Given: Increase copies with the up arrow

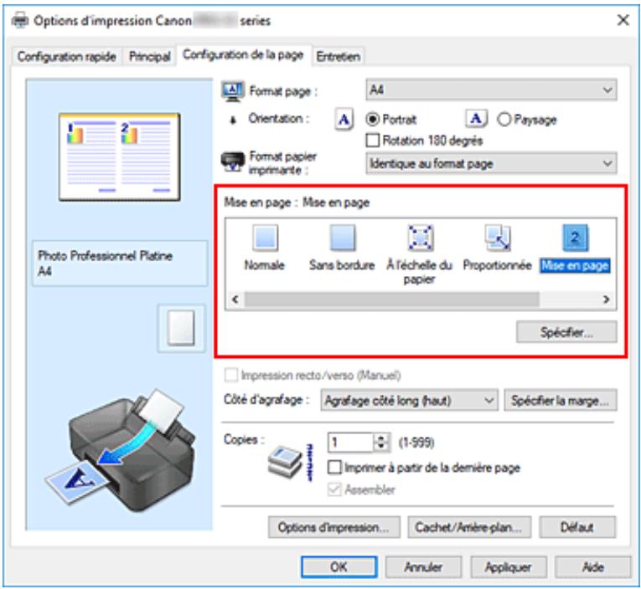Looking at the screenshot, I should pyautogui.click(x=381, y=438).
